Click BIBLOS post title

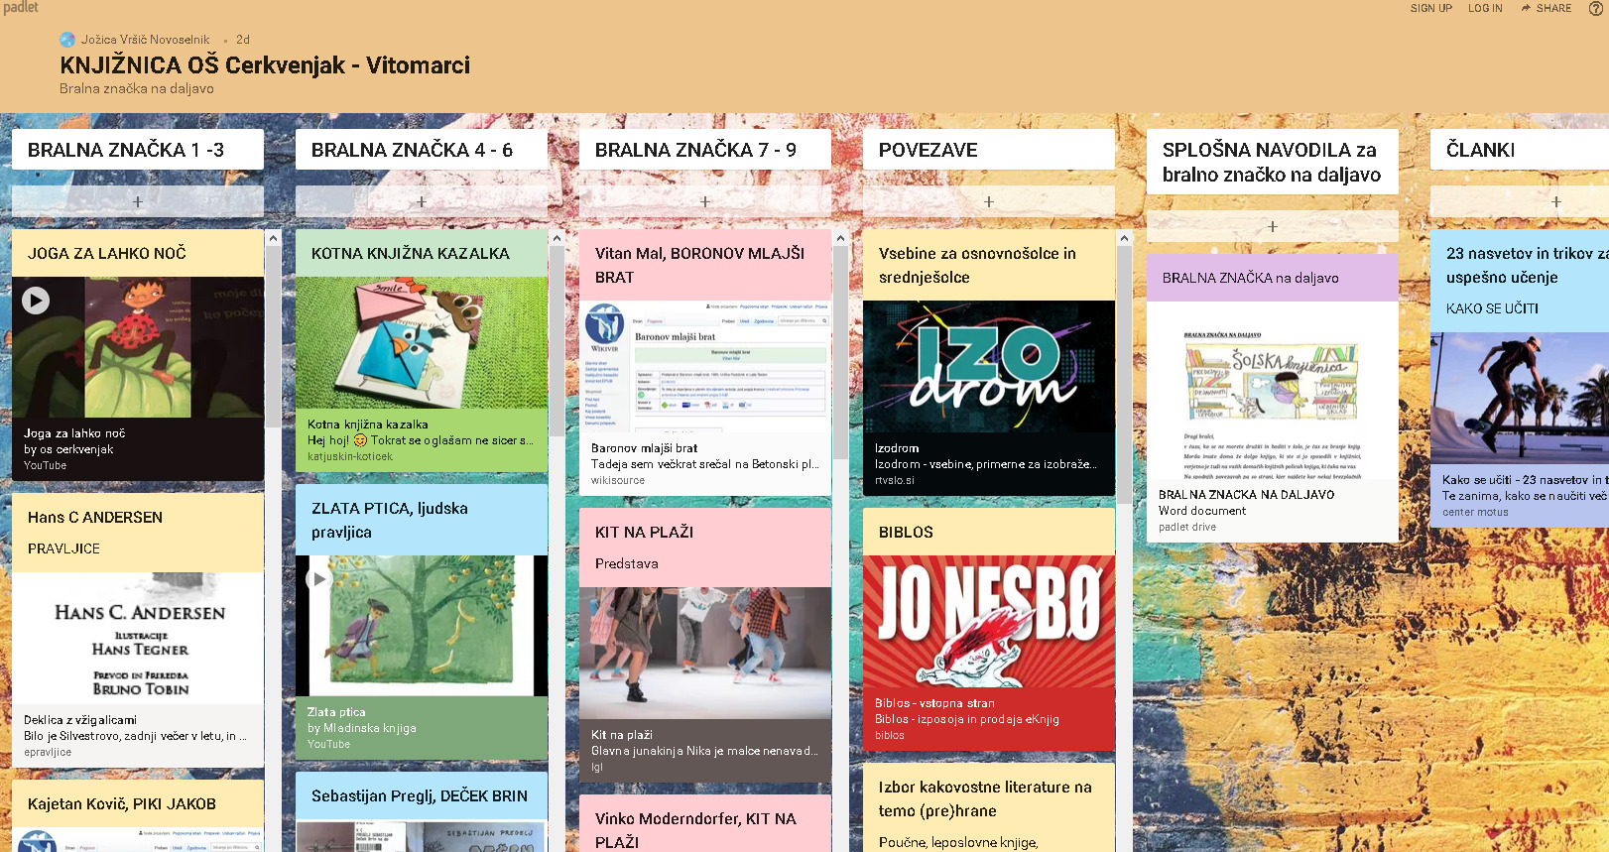coord(906,532)
